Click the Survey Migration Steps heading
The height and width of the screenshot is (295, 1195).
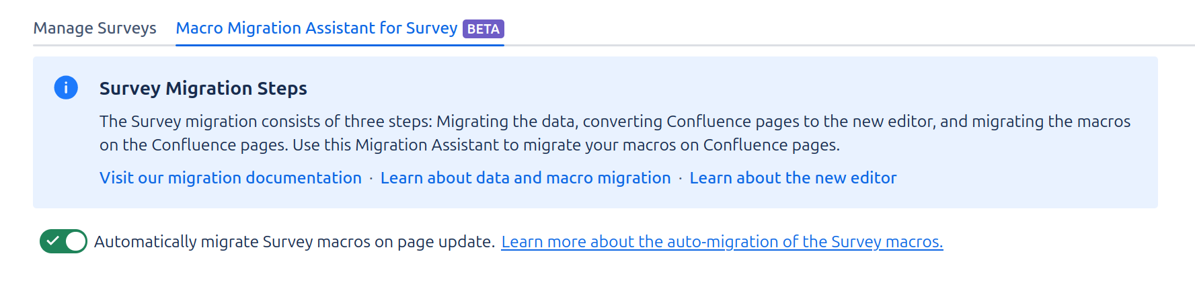203,89
